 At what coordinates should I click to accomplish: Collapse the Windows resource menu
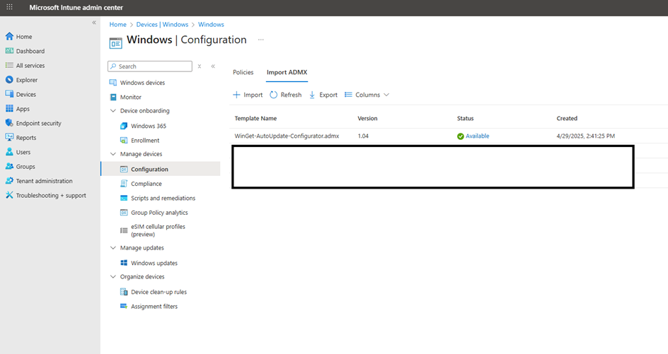[213, 66]
